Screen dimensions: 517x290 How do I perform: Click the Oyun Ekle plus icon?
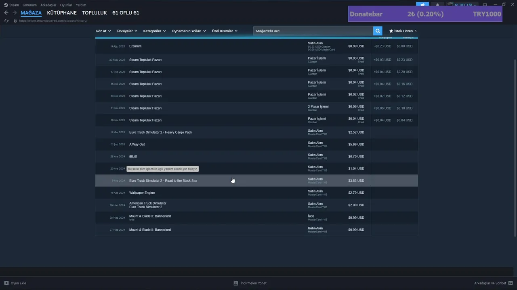point(6,283)
